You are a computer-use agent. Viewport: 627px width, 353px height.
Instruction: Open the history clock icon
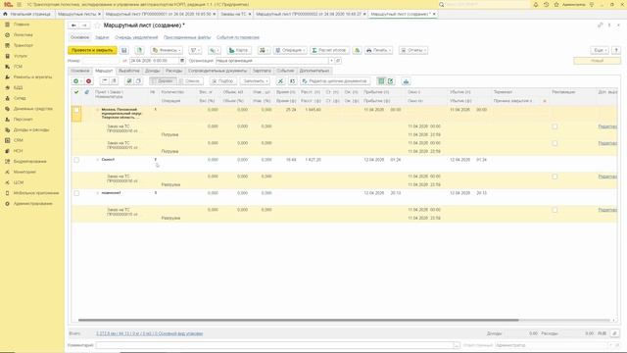(x=547, y=4)
